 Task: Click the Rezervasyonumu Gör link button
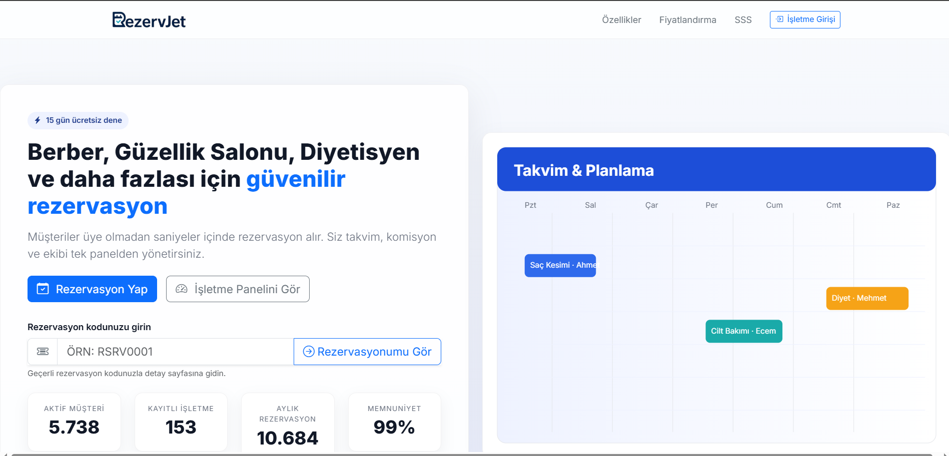(x=367, y=351)
